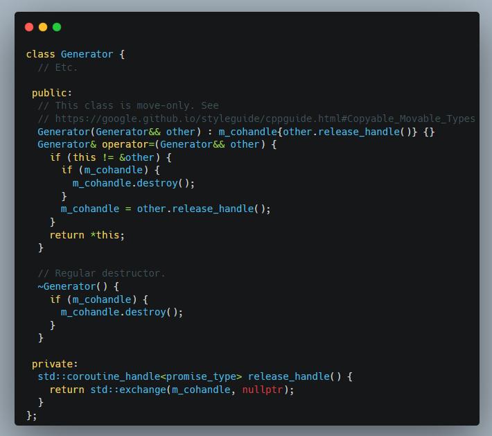Click 'm_cohandle.destroy();' inside operator=
The width and height of the screenshot is (492, 436).
tap(134, 183)
